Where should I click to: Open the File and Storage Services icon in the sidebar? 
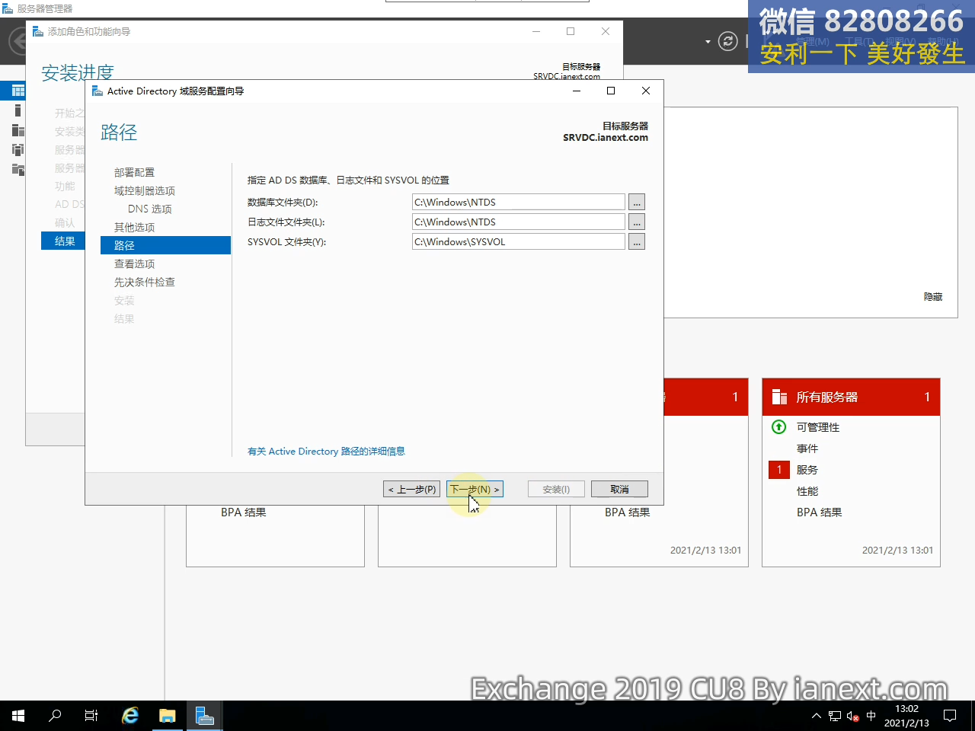click(x=18, y=169)
